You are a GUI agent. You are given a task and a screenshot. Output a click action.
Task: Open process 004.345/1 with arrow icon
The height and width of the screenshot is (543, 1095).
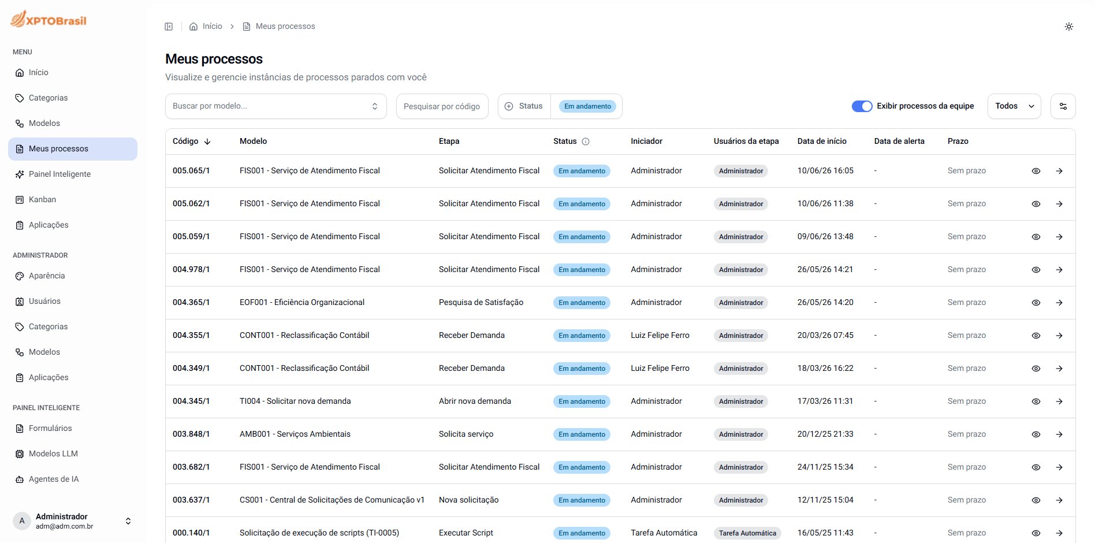[1059, 401]
